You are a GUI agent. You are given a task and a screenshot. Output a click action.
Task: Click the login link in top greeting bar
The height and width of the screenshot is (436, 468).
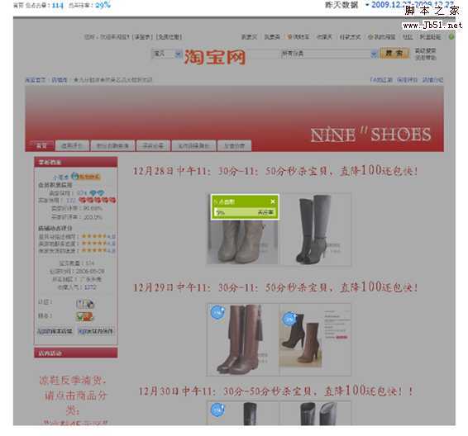(143, 37)
